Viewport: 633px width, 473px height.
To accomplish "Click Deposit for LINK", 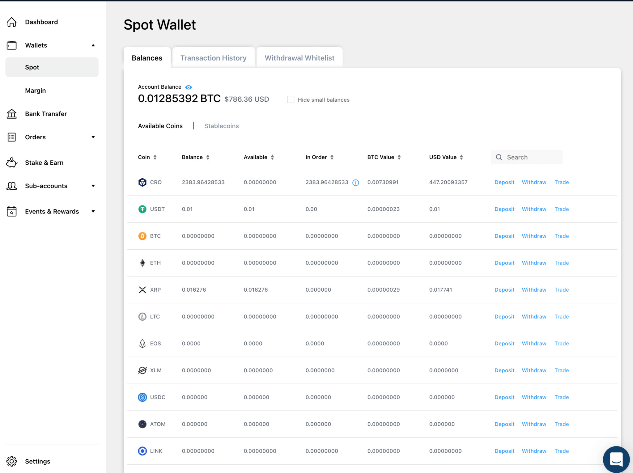I will 504,451.
